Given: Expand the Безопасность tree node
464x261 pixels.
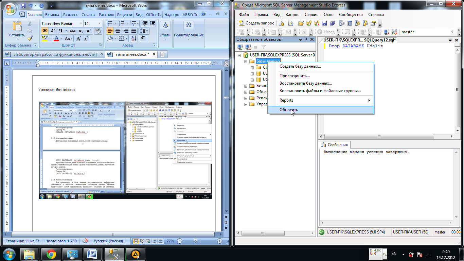Looking at the screenshot, I should (x=246, y=86).
